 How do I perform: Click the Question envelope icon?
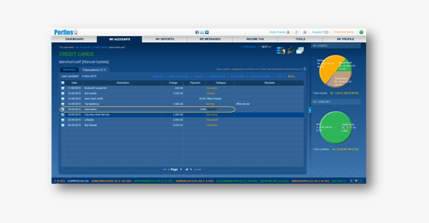click(x=326, y=32)
